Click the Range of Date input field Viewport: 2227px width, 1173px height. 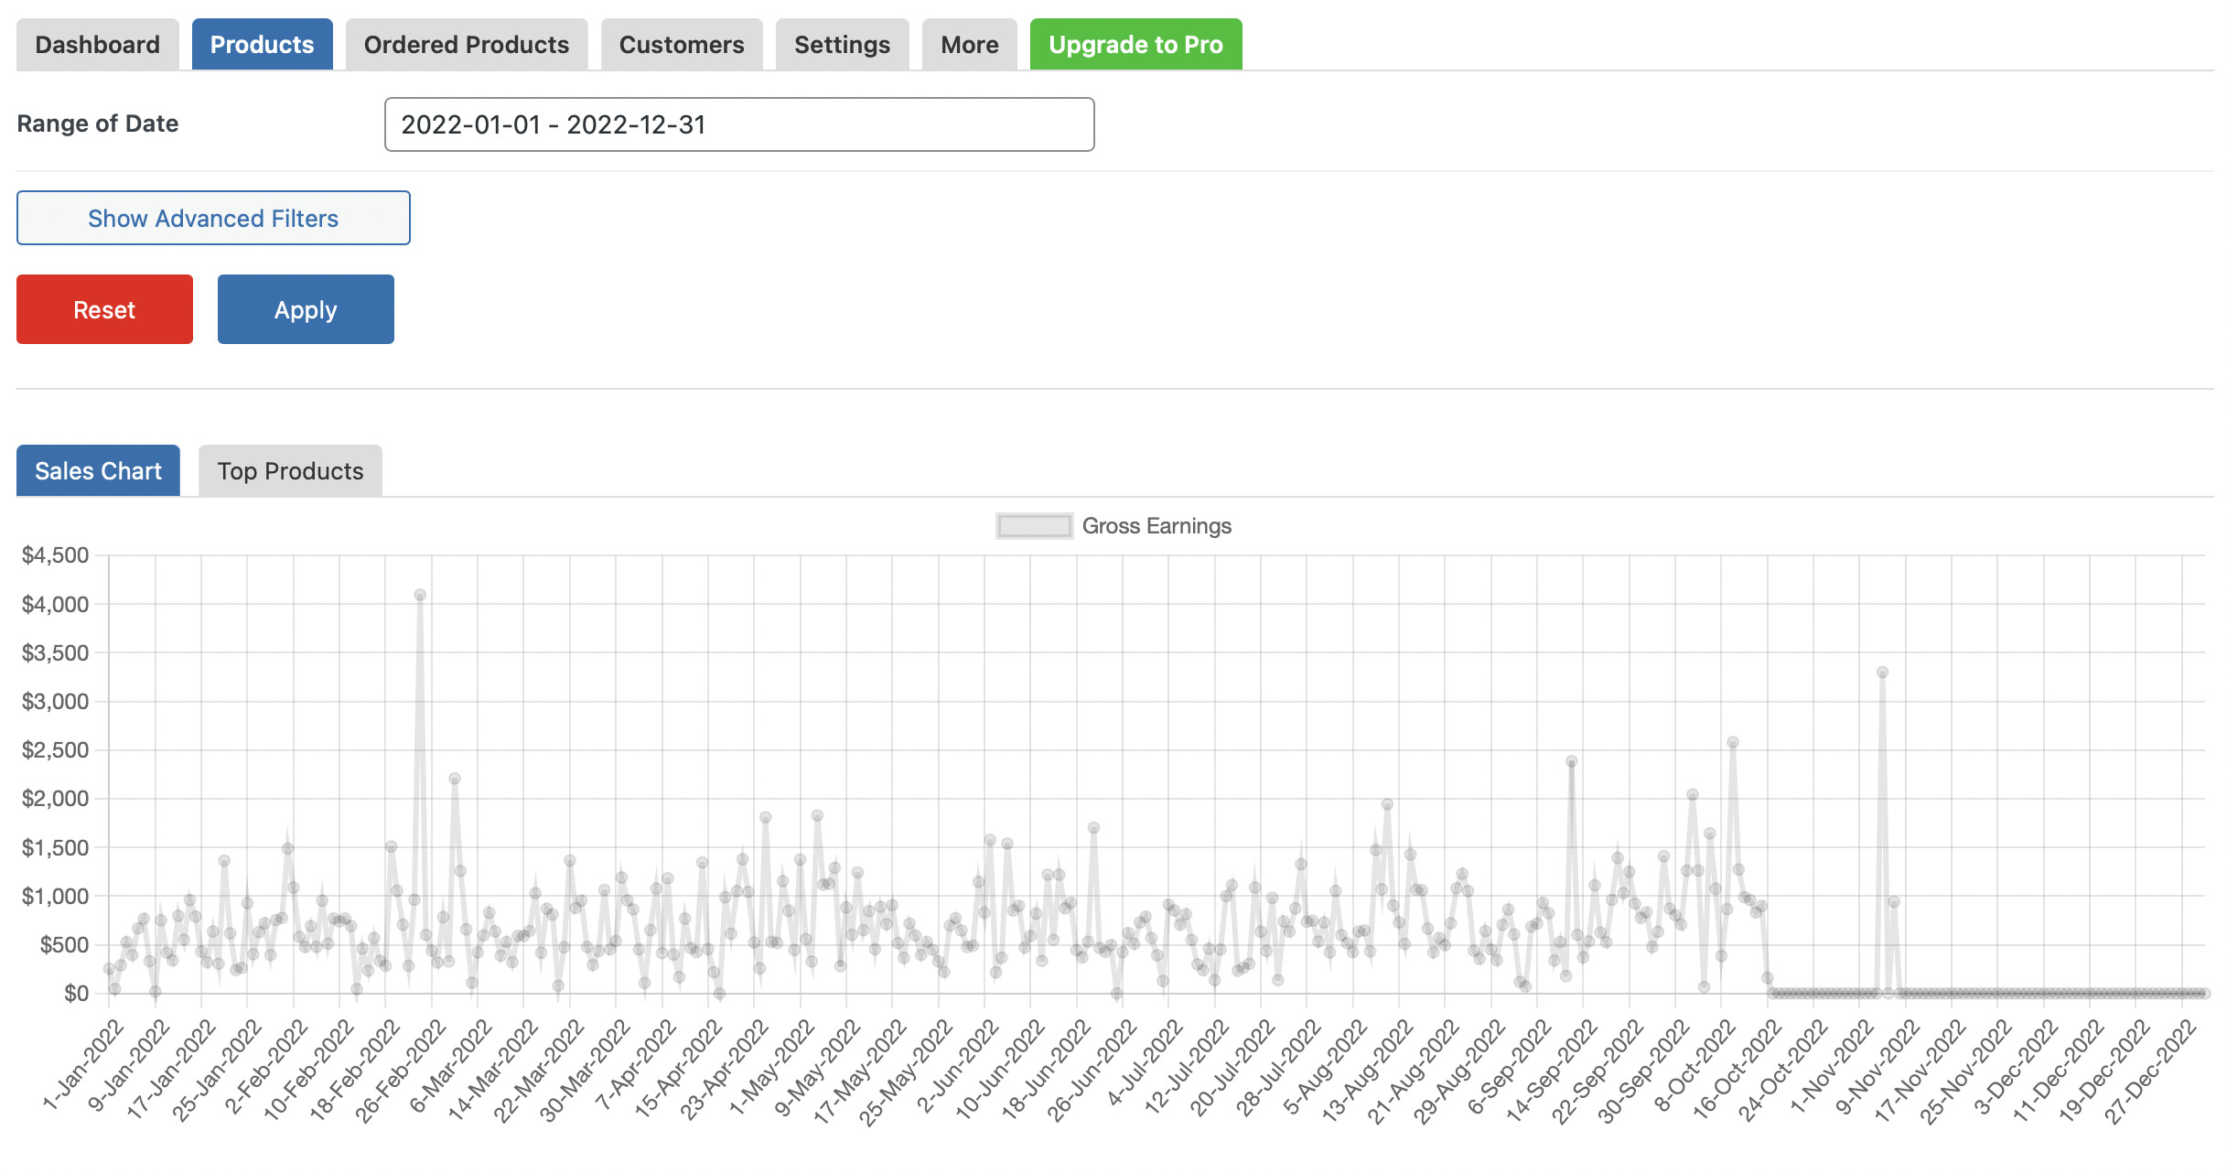[x=739, y=124]
